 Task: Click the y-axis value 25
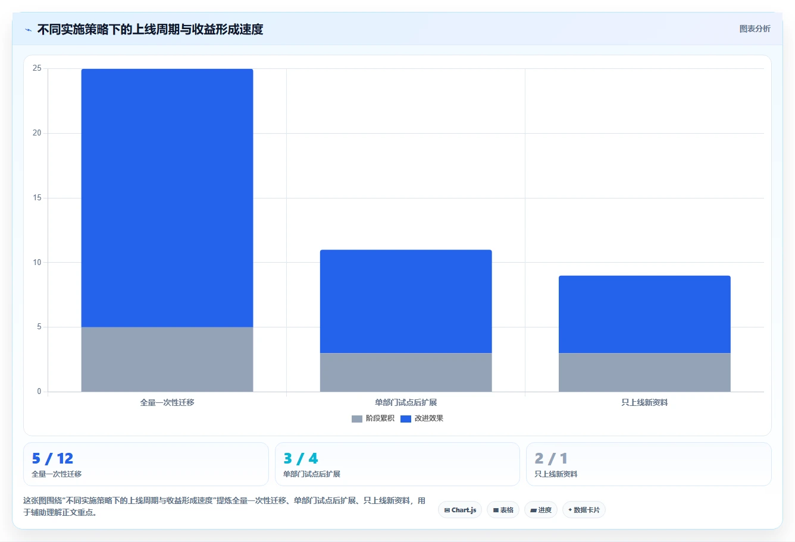[37, 68]
